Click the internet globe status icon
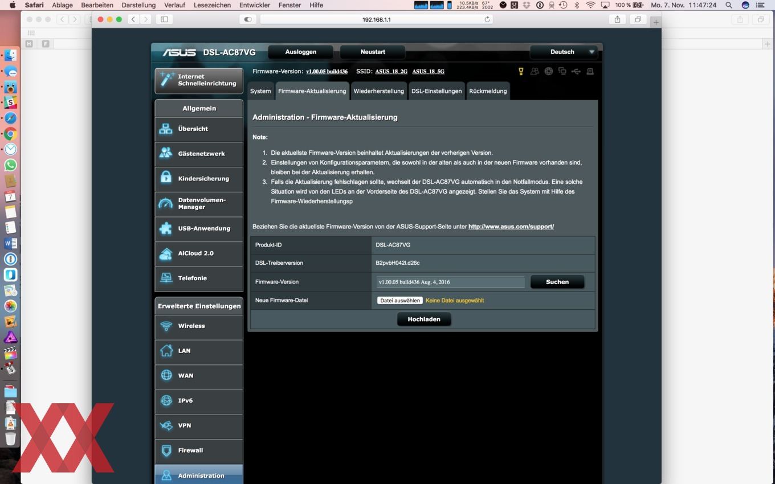The width and height of the screenshot is (775, 484). tap(548, 71)
